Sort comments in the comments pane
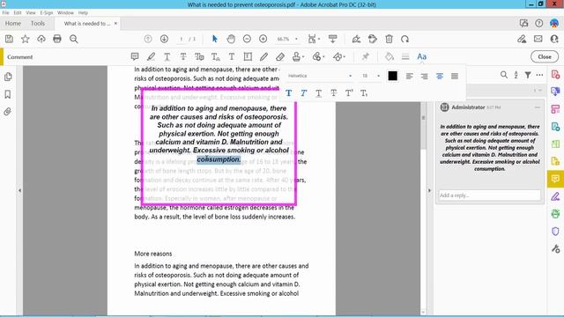The height and width of the screenshot is (317, 564). click(516, 75)
